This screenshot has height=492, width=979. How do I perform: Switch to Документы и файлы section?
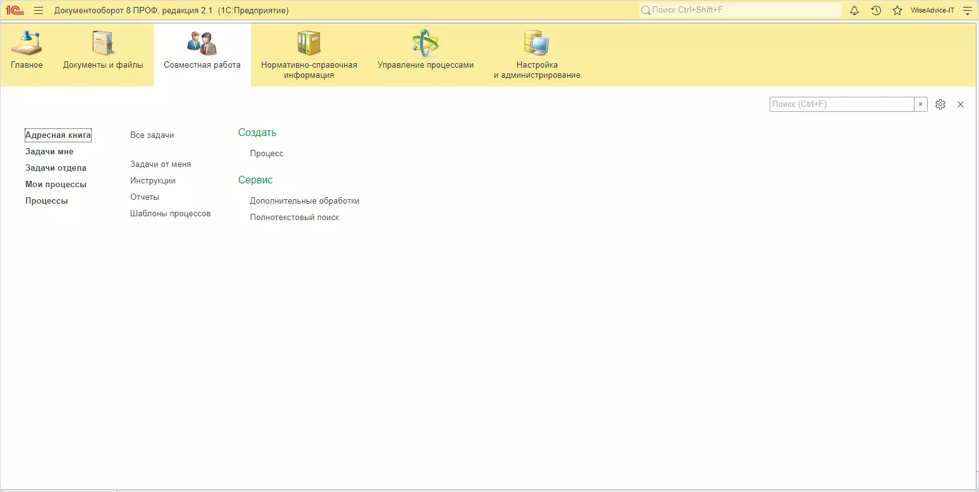(x=103, y=55)
